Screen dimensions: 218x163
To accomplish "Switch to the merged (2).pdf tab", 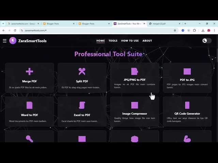I will pos(164,24).
